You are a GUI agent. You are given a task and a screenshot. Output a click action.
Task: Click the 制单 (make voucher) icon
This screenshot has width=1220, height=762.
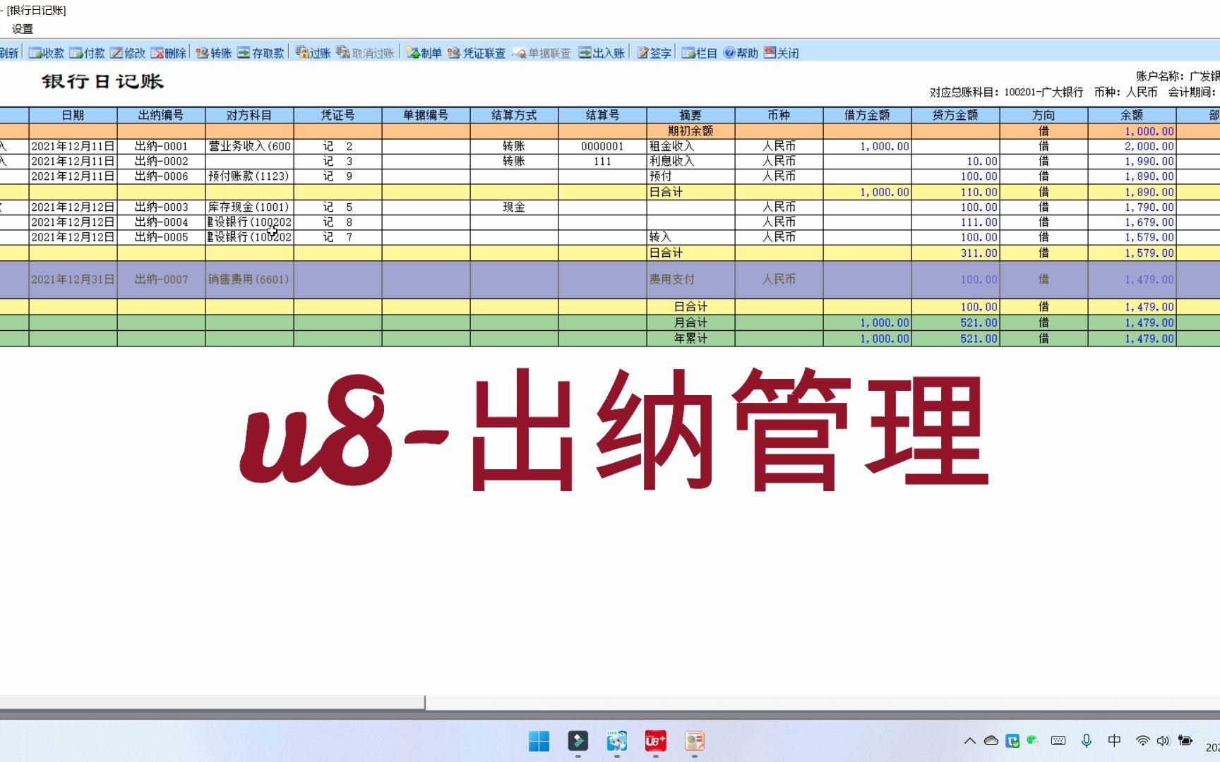(424, 53)
